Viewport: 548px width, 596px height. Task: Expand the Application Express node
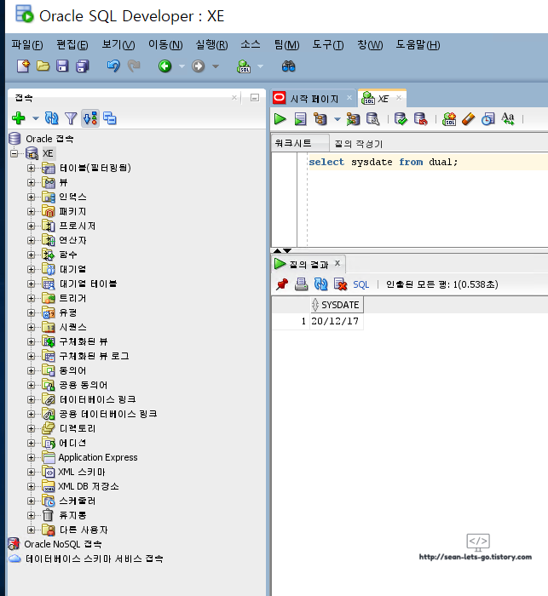32,458
